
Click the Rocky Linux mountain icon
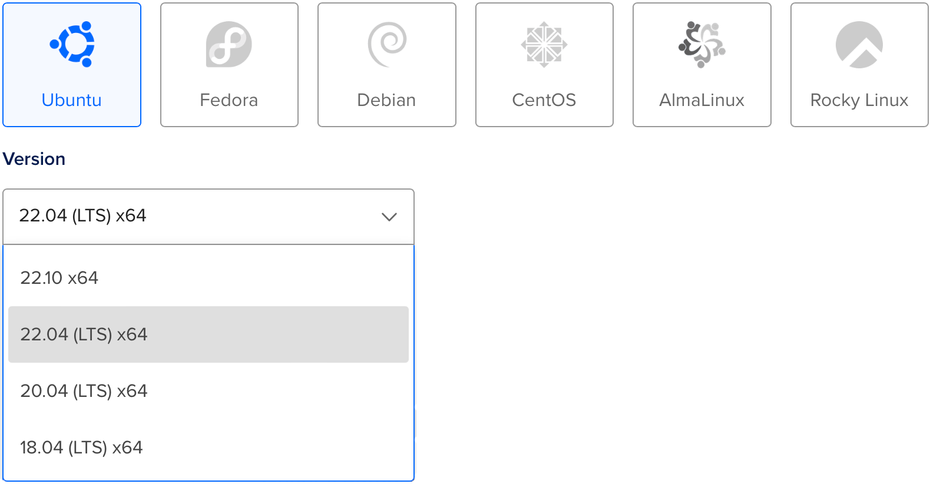click(x=858, y=44)
